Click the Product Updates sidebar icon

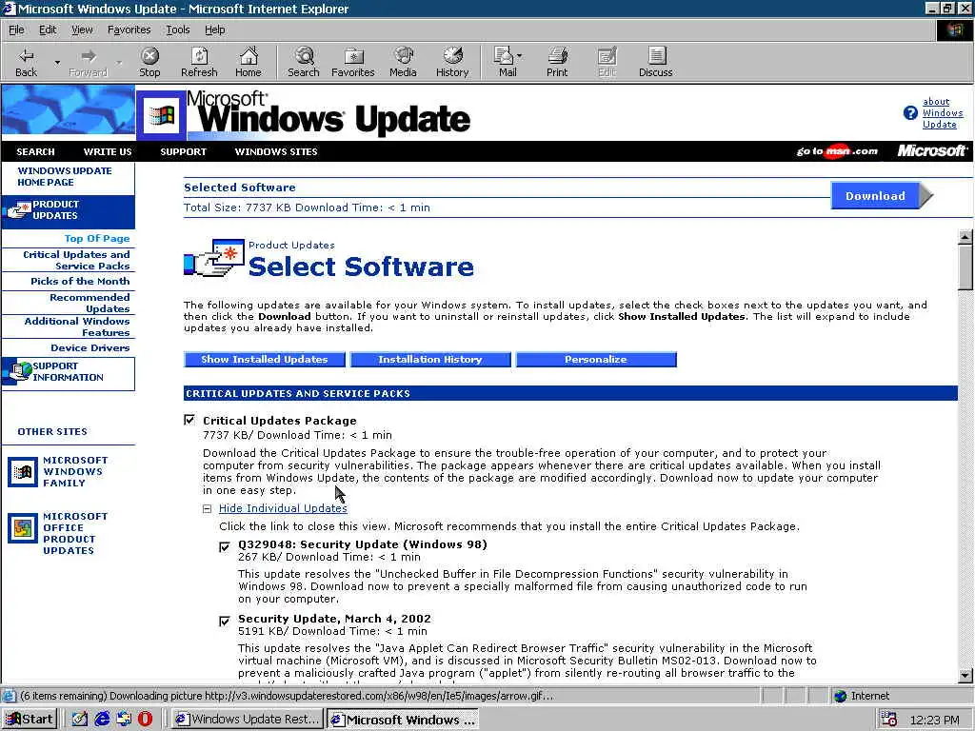pos(17,210)
